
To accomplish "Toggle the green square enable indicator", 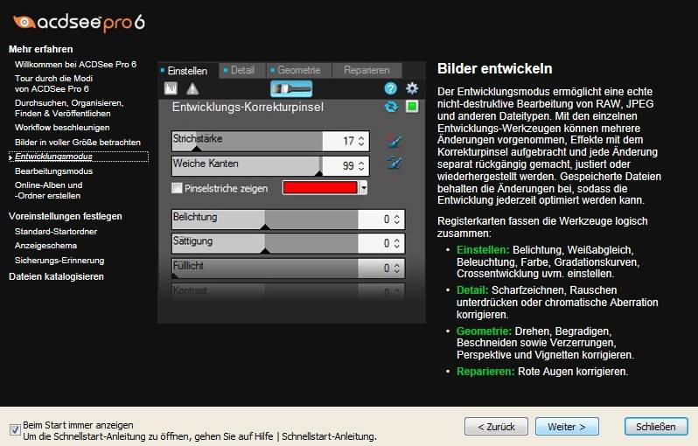I will coord(412,107).
